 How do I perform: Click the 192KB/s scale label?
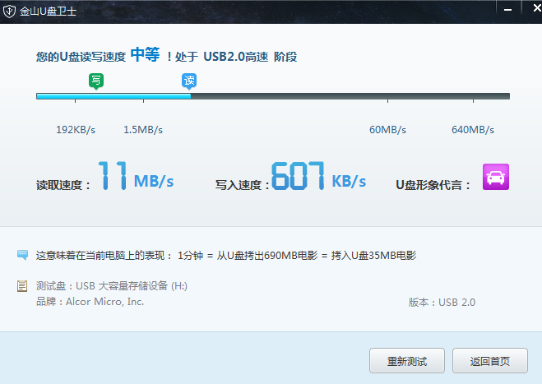pos(76,130)
